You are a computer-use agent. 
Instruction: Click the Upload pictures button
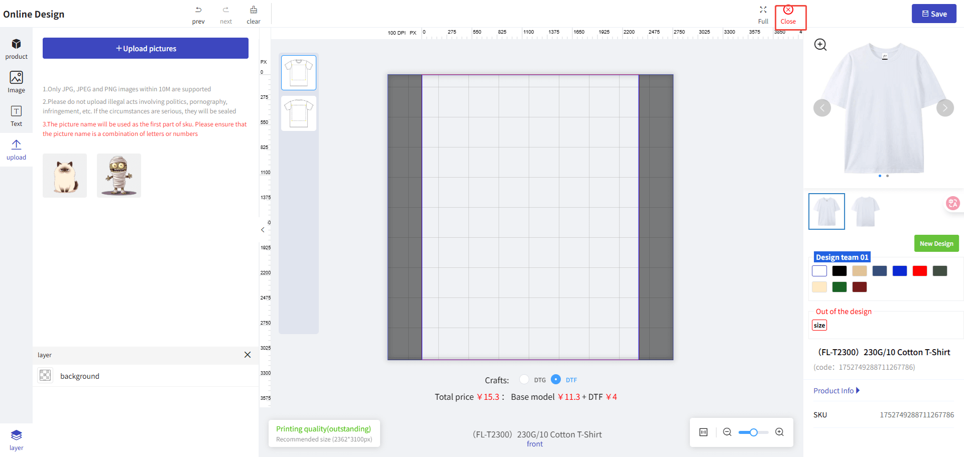tap(146, 48)
